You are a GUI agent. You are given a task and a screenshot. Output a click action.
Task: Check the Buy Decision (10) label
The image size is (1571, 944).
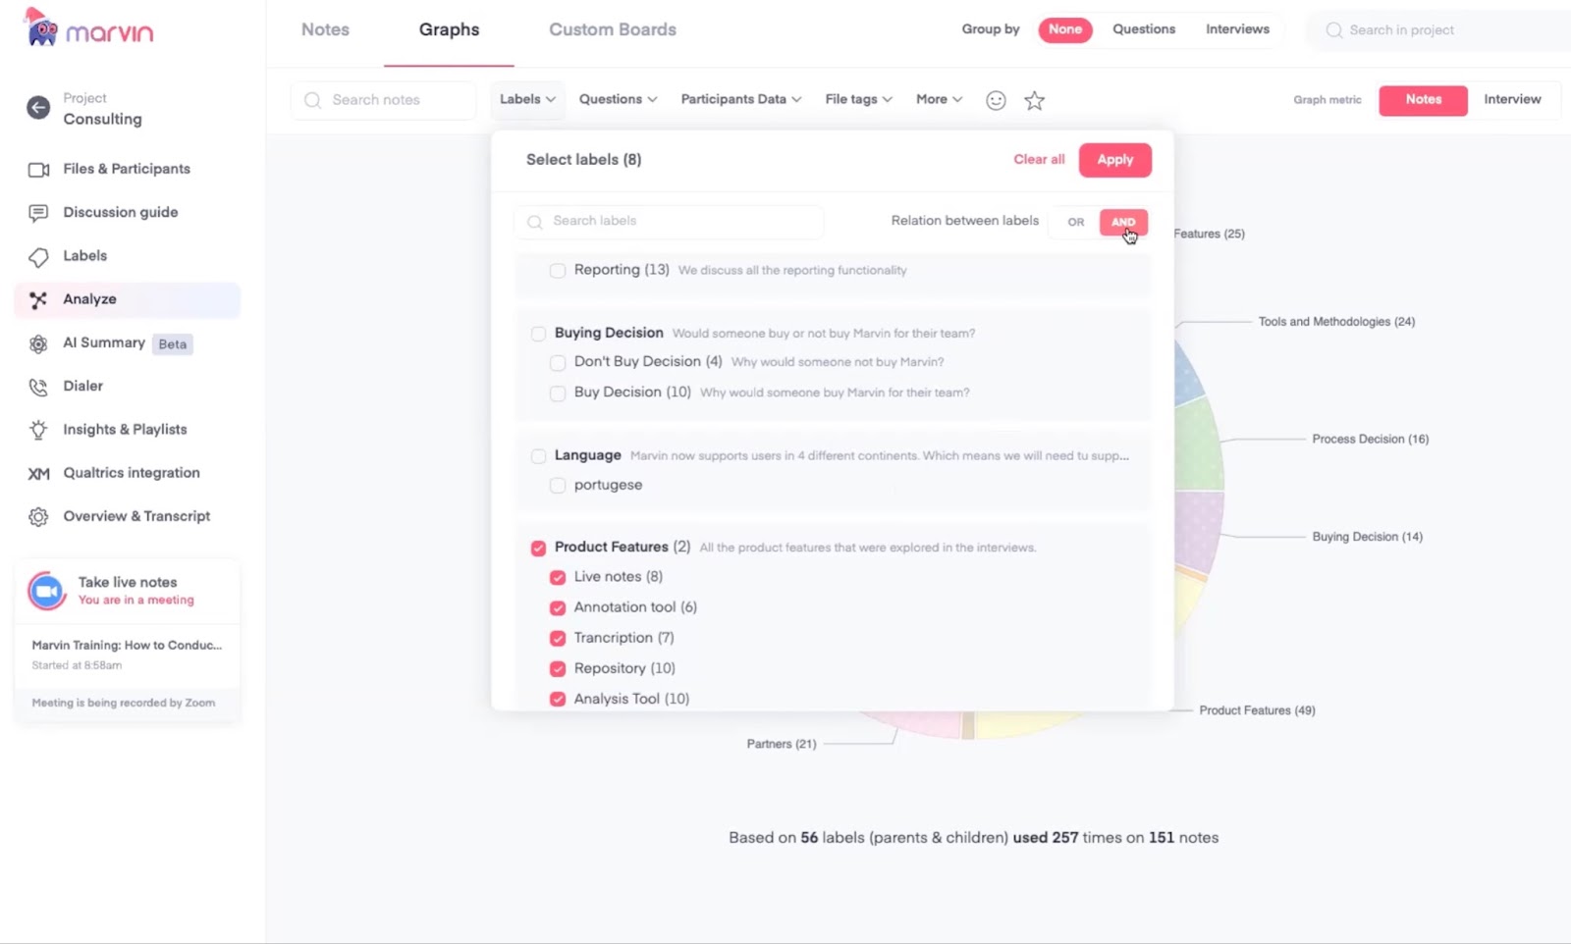coord(558,393)
